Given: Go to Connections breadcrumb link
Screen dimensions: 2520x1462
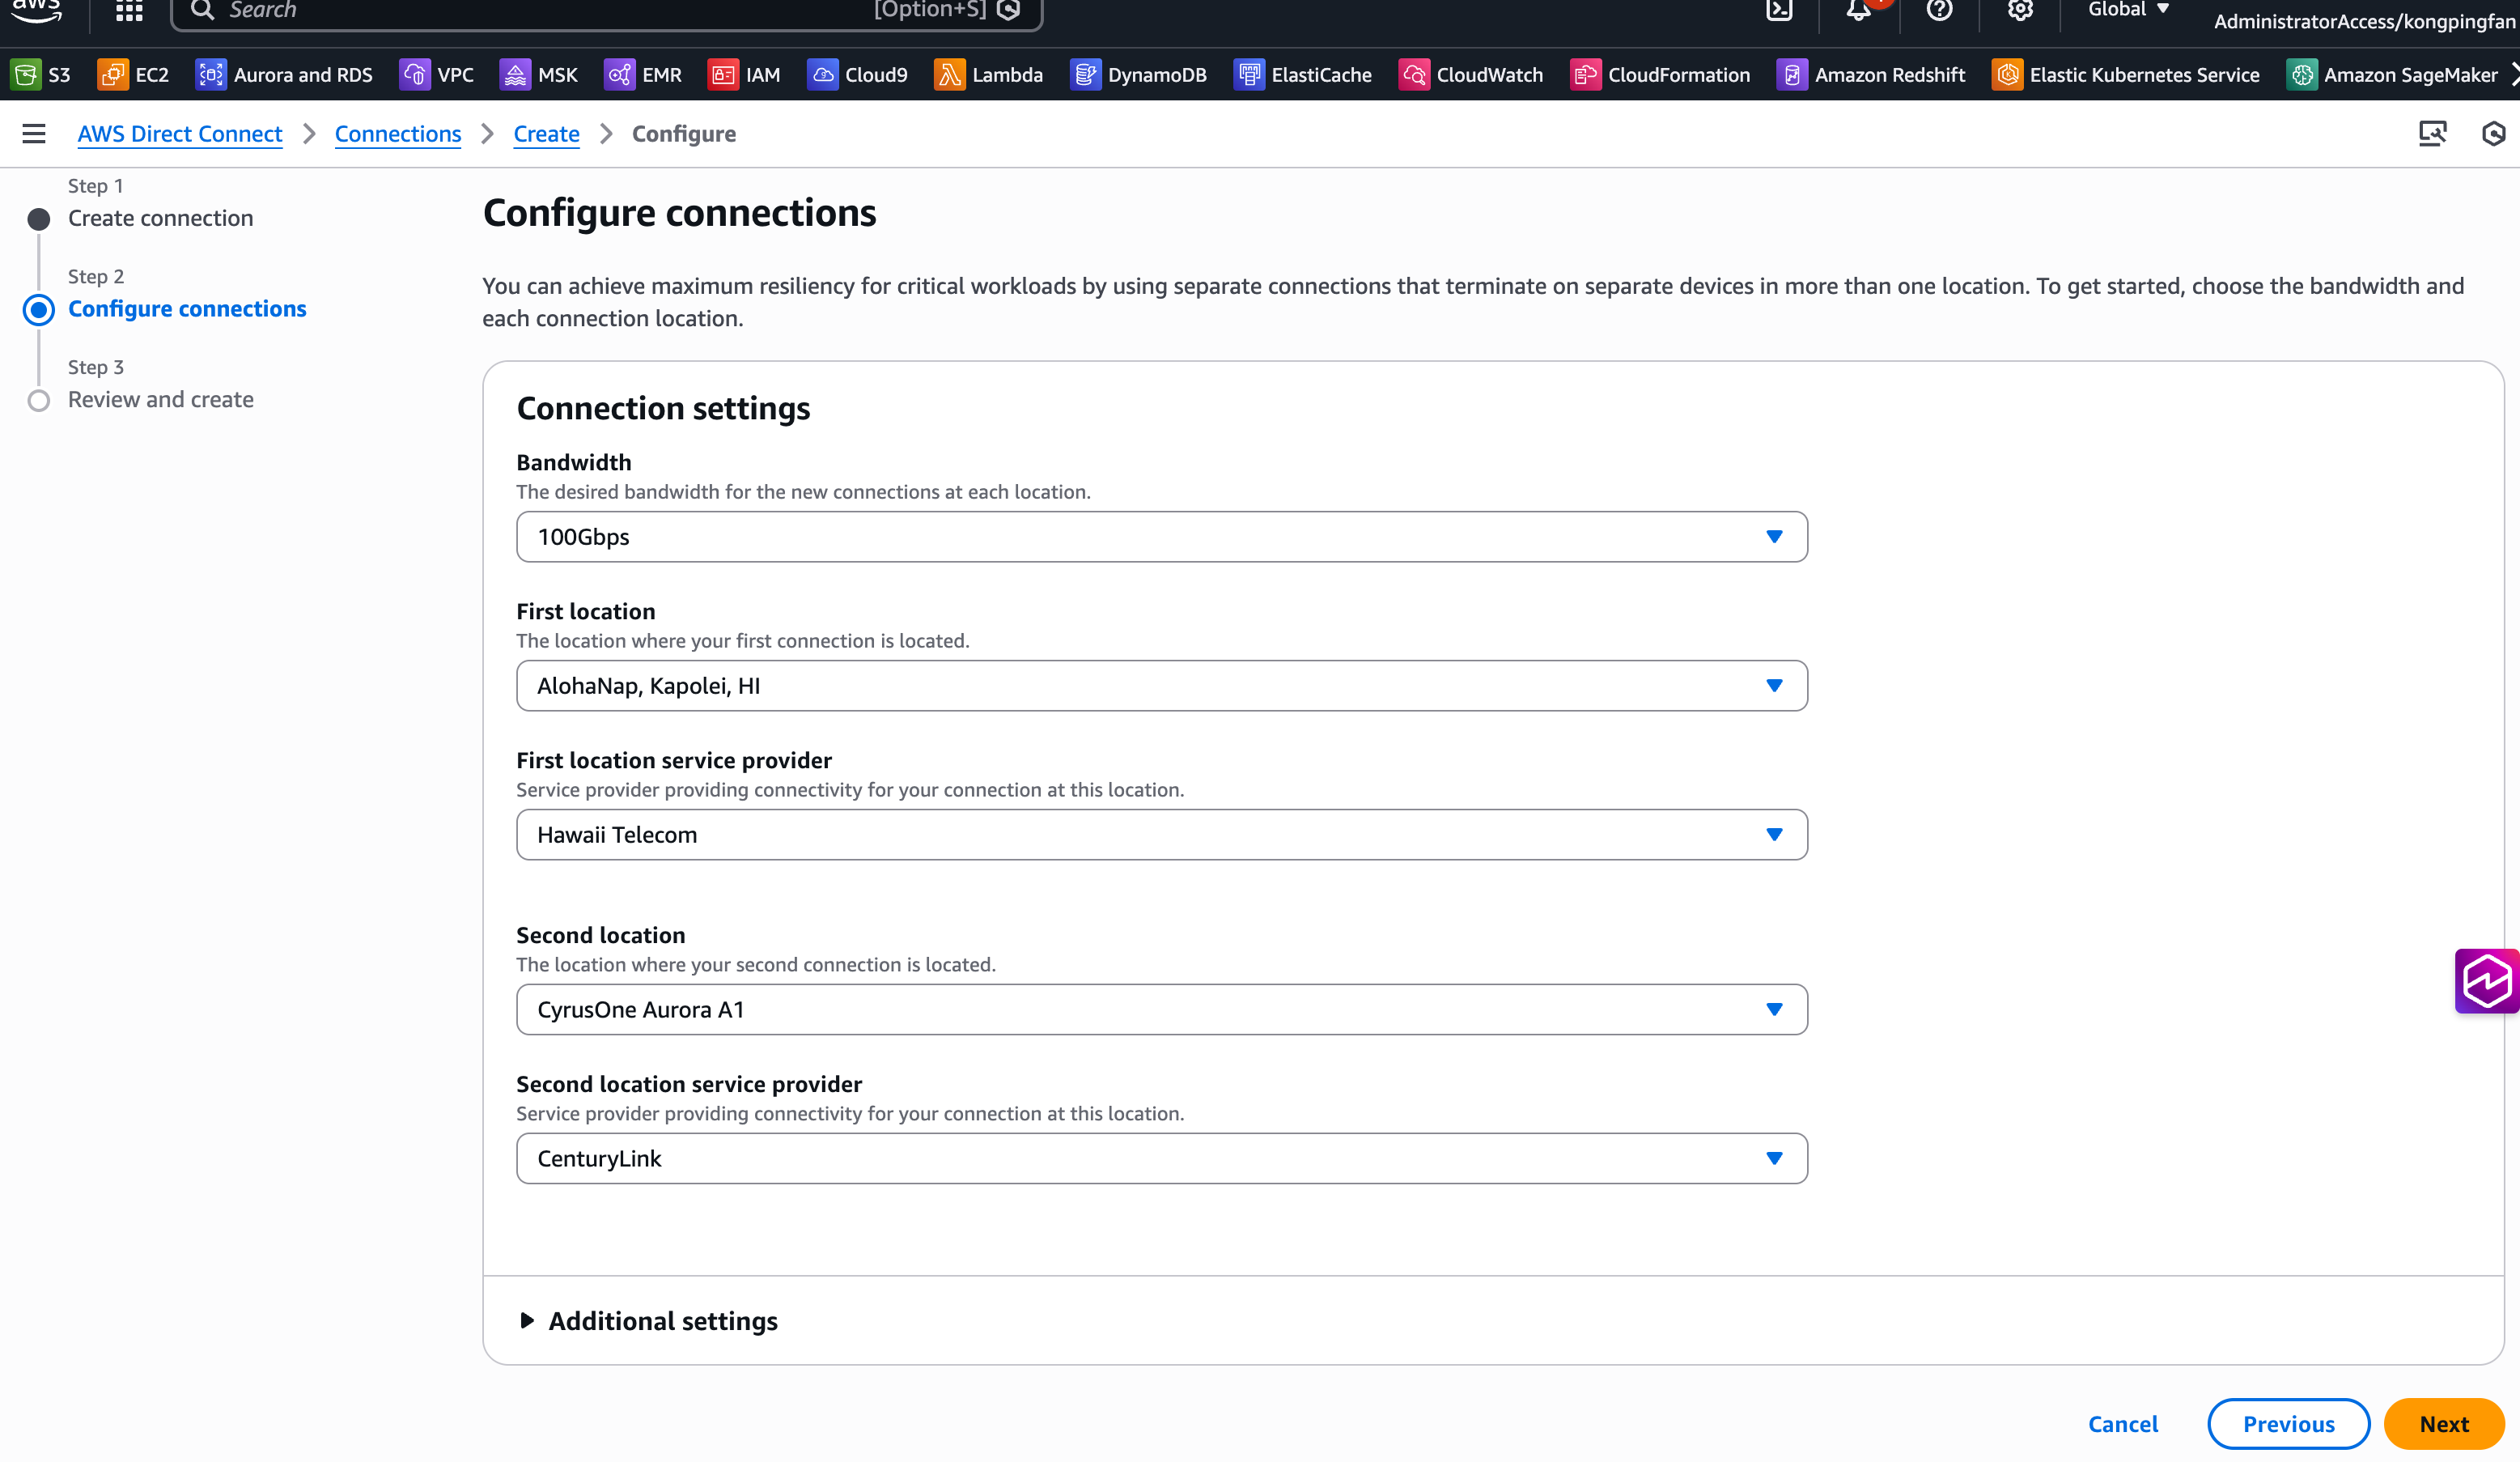Looking at the screenshot, I should point(397,134).
